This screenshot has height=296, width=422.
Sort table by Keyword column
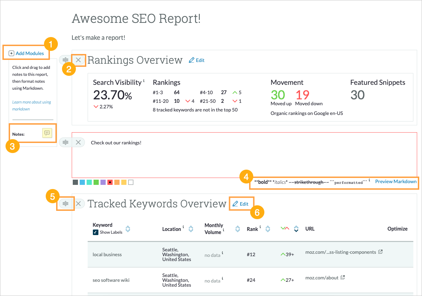coord(128,229)
